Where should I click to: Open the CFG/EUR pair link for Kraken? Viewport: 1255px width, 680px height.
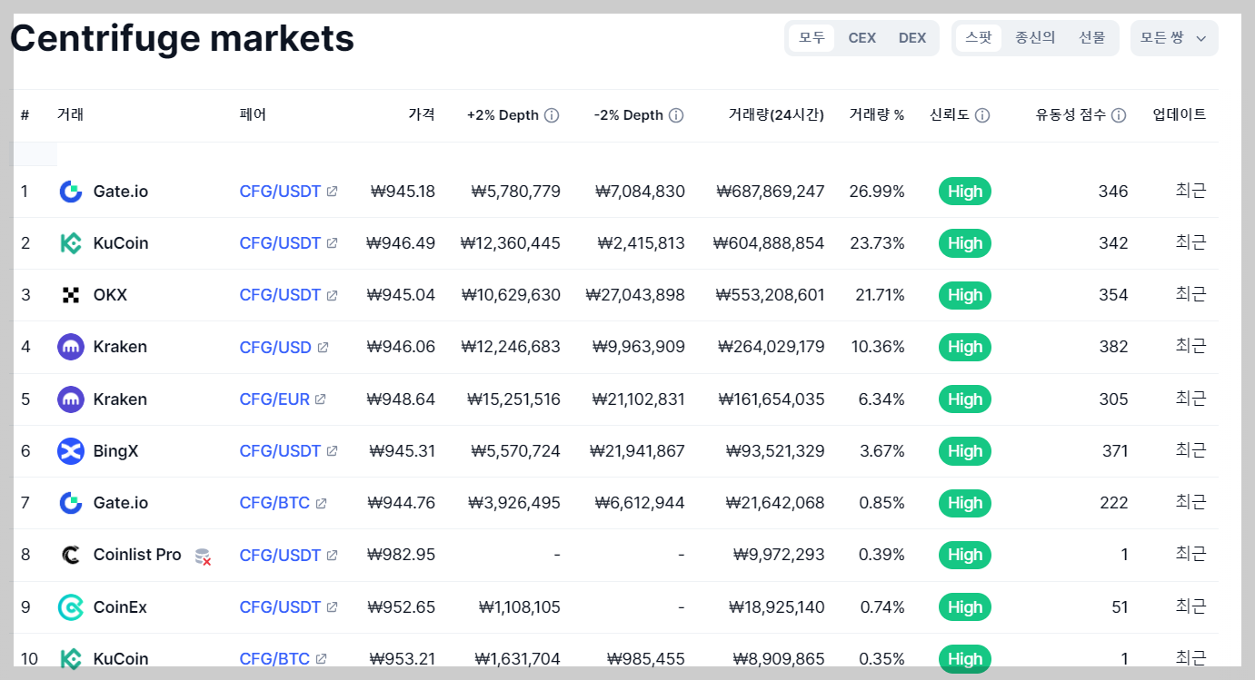274,399
